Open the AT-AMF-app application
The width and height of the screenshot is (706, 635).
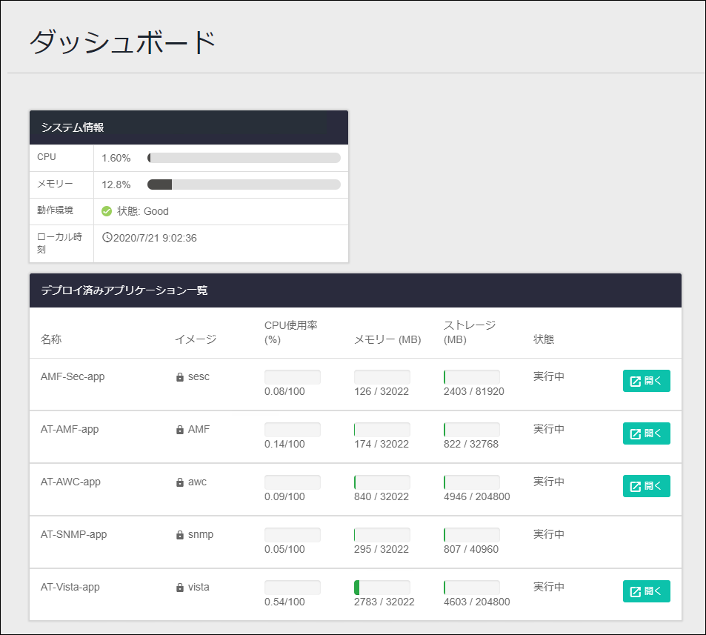click(x=646, y=433)
